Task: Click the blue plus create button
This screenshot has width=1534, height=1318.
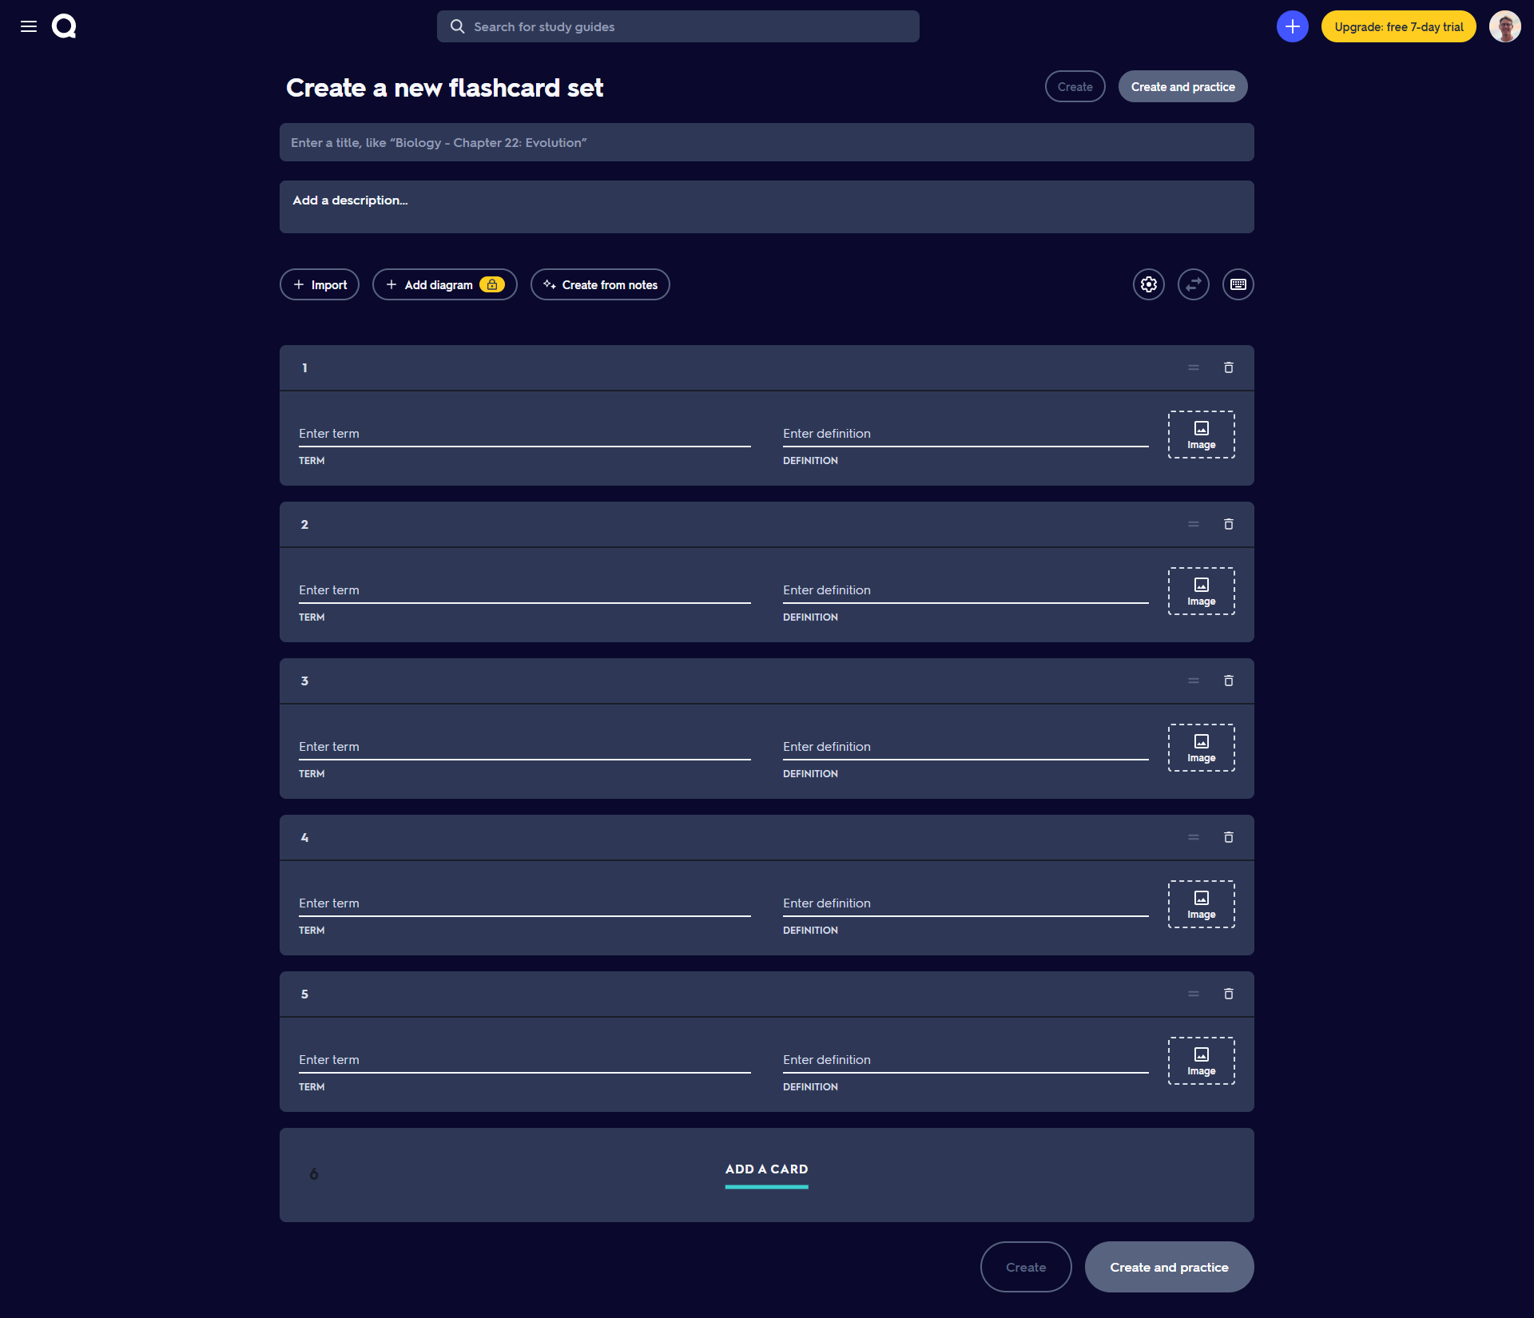Action: [1292, 26]
